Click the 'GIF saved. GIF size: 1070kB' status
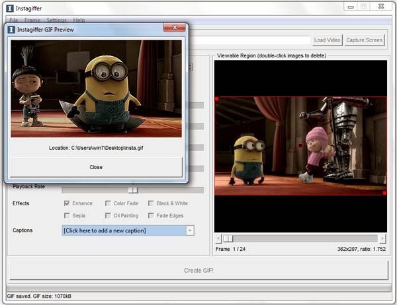 [39, 296]
